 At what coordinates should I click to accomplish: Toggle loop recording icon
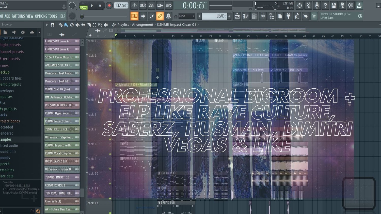(169, 5)
